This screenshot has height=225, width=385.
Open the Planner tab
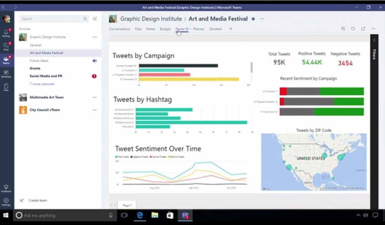tap(199, 29)
